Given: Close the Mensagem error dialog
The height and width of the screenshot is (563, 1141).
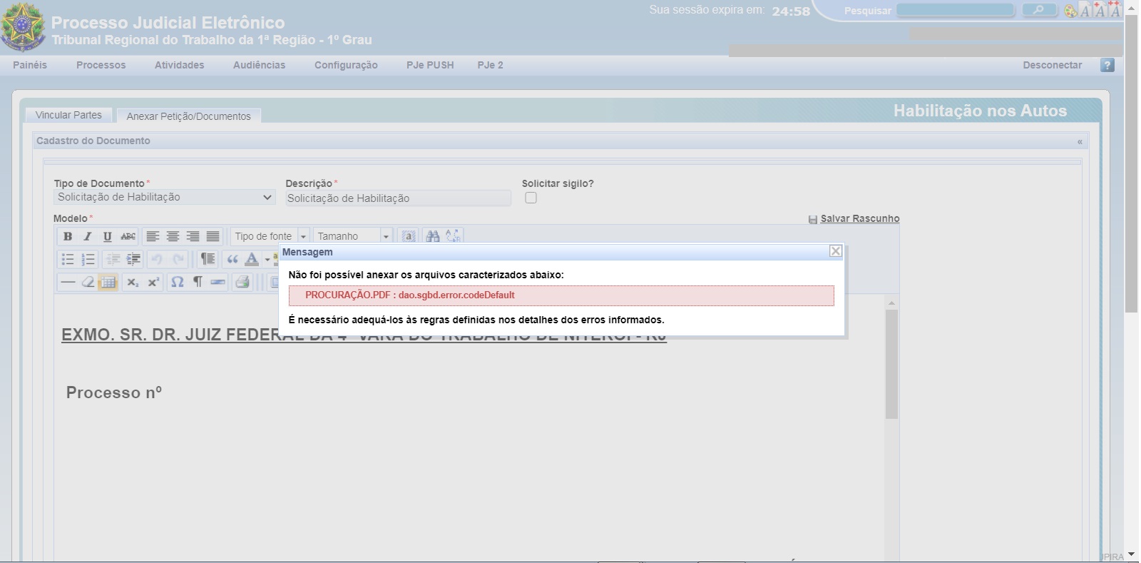Looking at the screenshot, I should click(836, 251).
